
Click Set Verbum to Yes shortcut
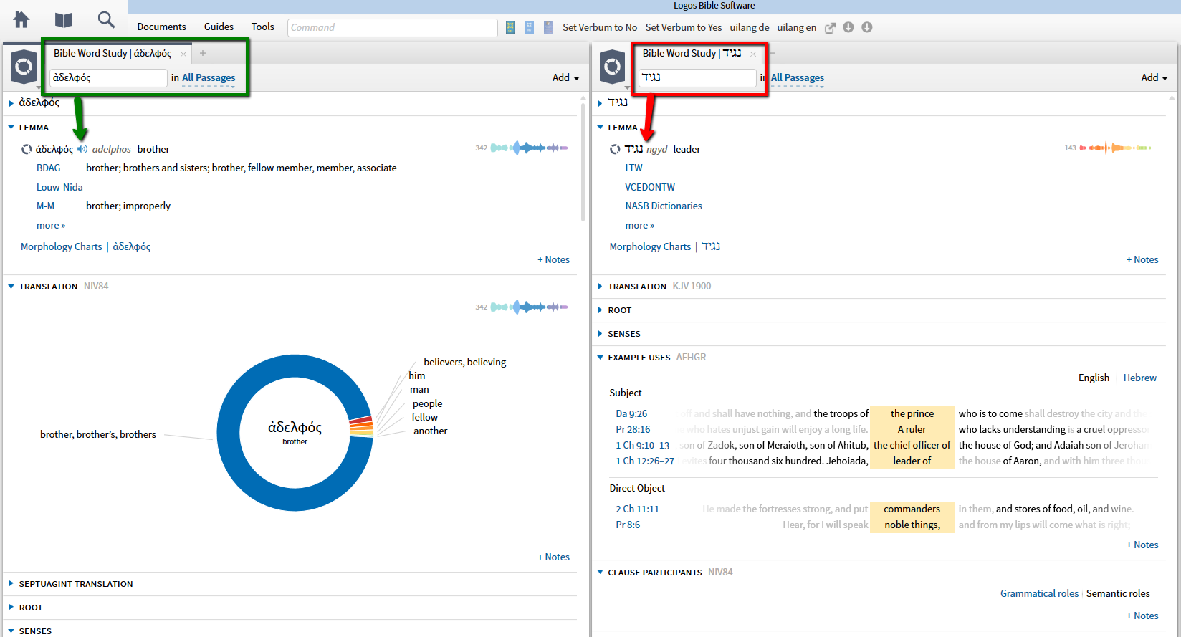pos(684,27)
